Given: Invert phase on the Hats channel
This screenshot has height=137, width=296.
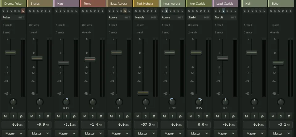Looking at the screenshot, I should [74, 116].
